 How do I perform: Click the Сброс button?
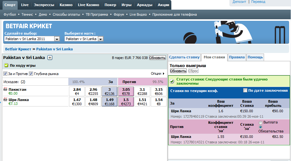[193, 71]
